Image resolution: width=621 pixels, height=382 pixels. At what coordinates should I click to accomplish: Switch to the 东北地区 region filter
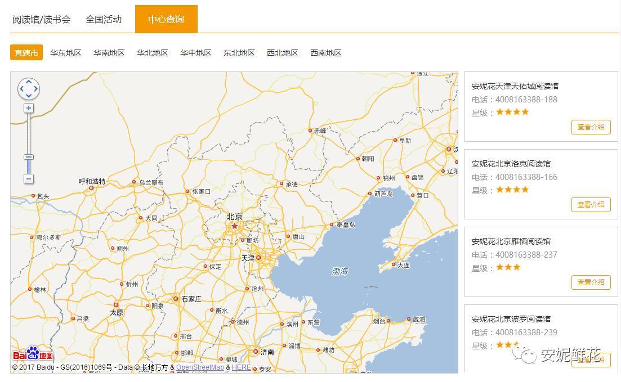[x=239, y=53]
